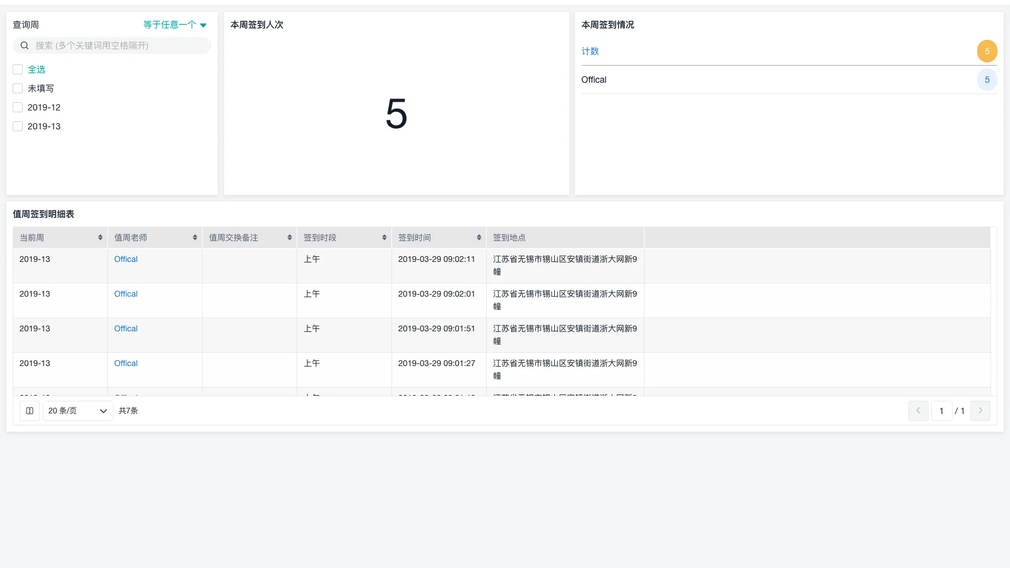The image size is (1010, 568).
Task: Check the 全选 checkbox
Action: (18, 69)
